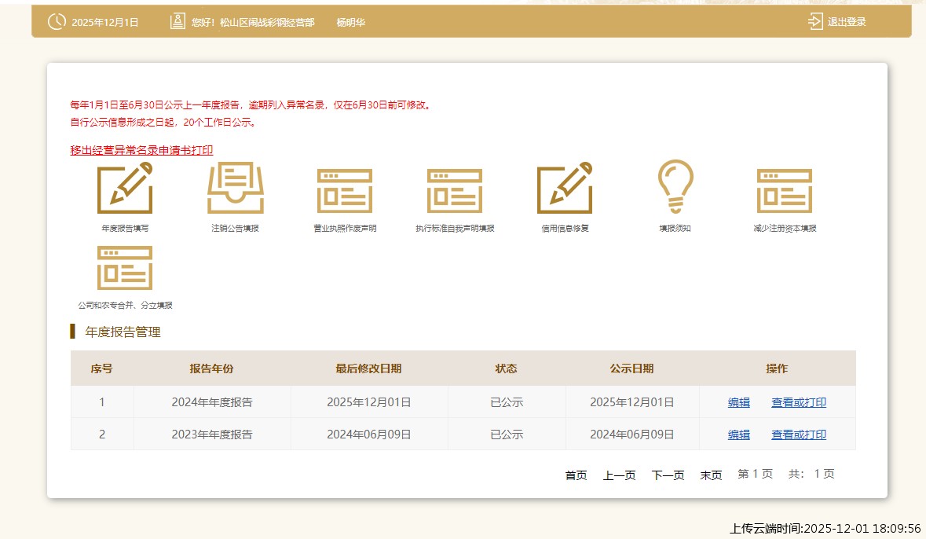Open the 信用信息修复 pencil icon
The height and width of the screenshot is (539, 926).
click(565, 188)
